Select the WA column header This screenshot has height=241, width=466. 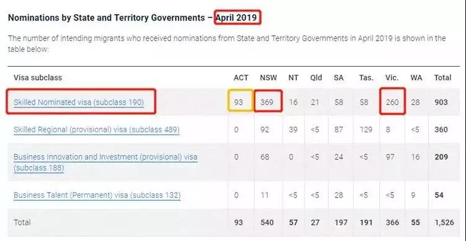[416, 78]
